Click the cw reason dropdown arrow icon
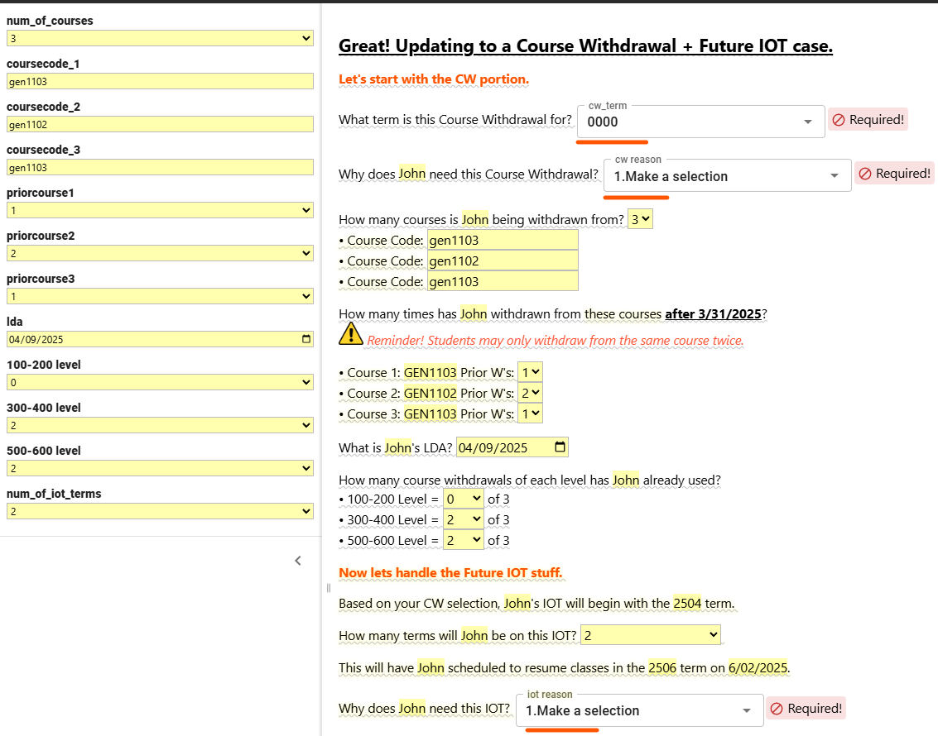This screenshot has width=938, height=736. pyautogui.click(x=834, y=176)
